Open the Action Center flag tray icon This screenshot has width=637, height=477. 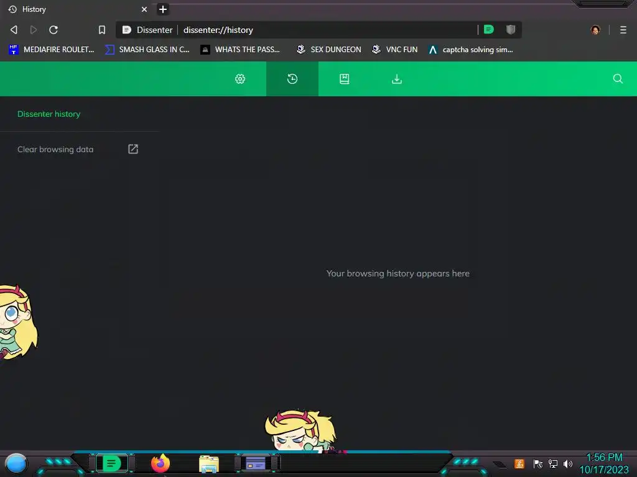point(538,463)
